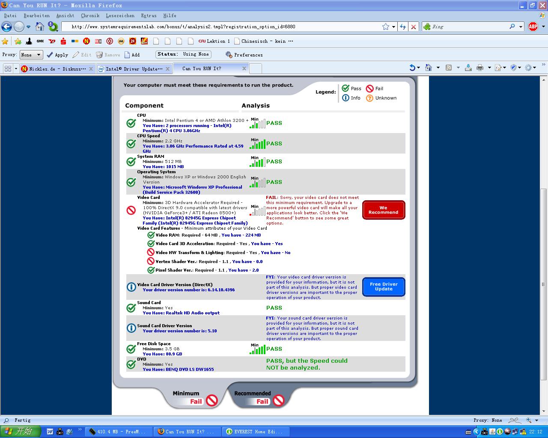This screenshot has width=548, height=438.
Task: Click the blue arrows icon beside stop
Action: [402, 27]
